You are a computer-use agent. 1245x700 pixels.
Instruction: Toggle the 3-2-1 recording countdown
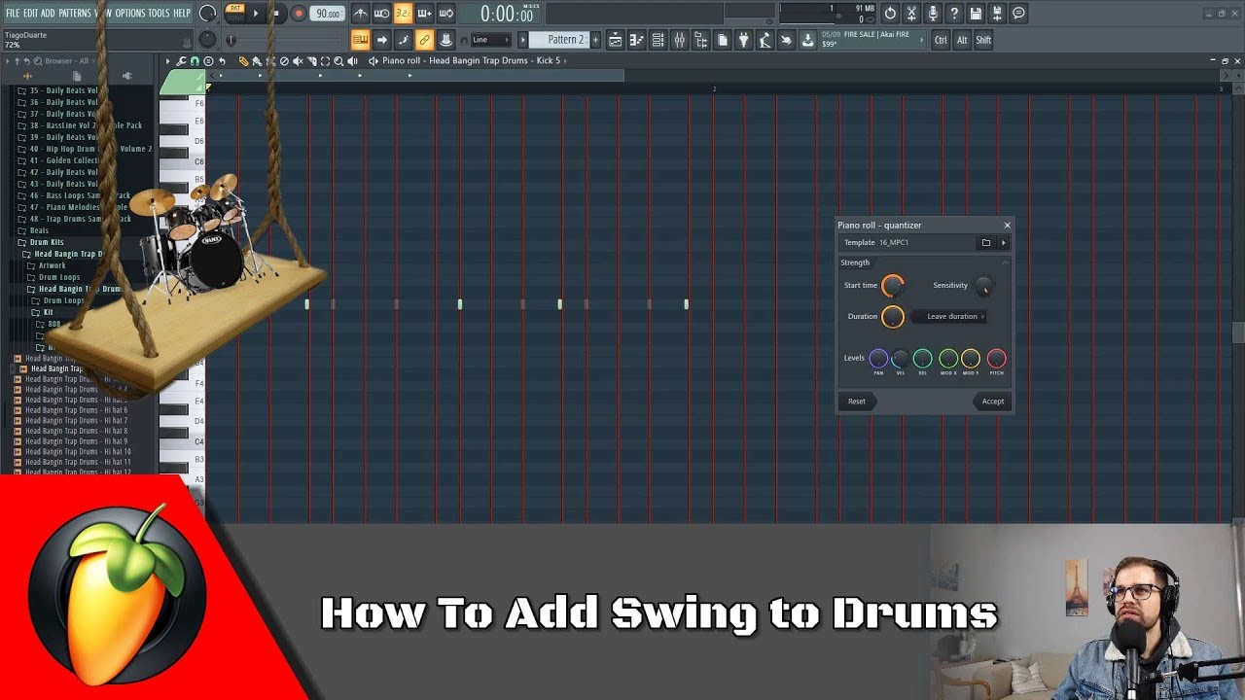[403, 14]
